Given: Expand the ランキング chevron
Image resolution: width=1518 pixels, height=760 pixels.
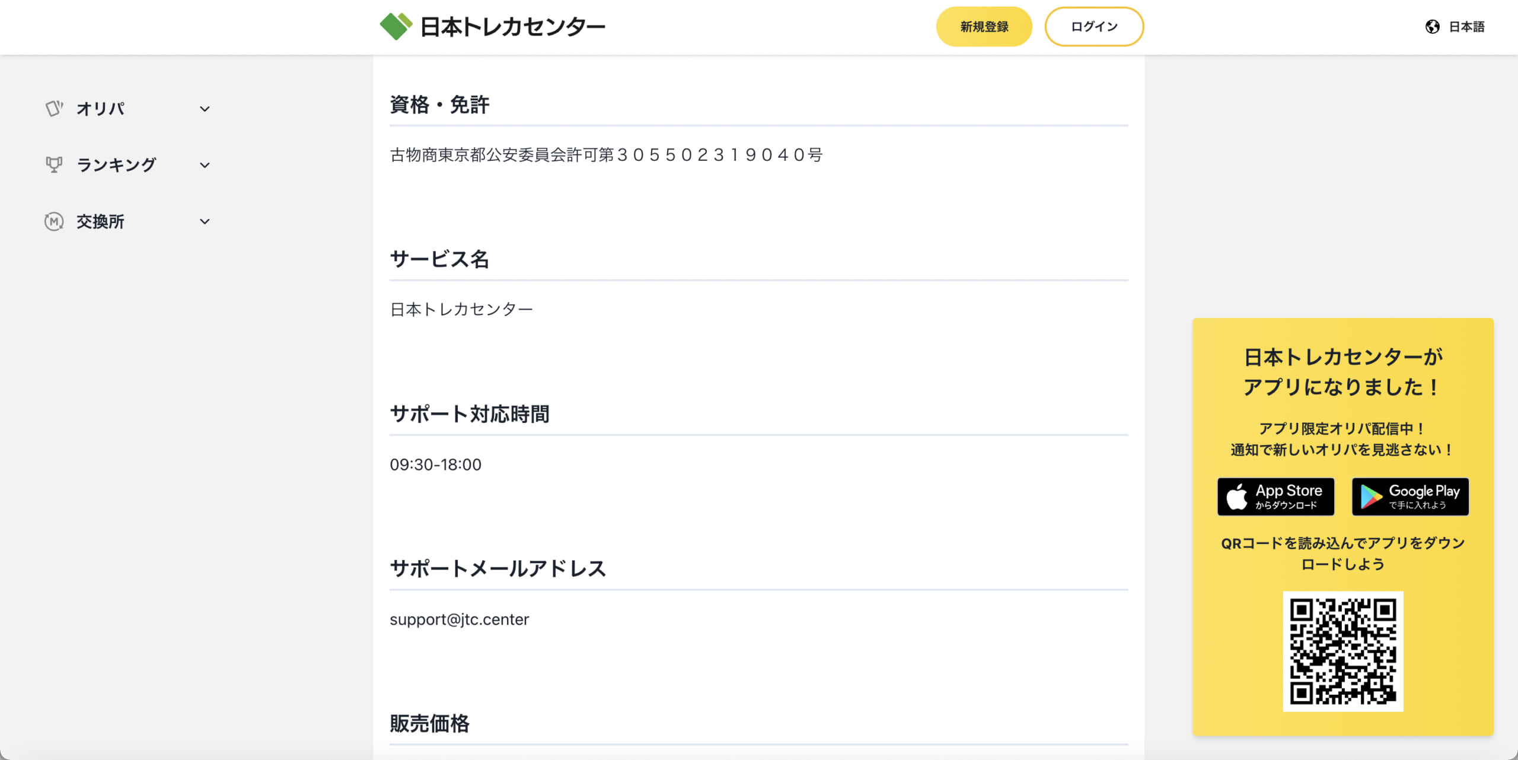Looking at the screenshot, I should coord(205,166).
